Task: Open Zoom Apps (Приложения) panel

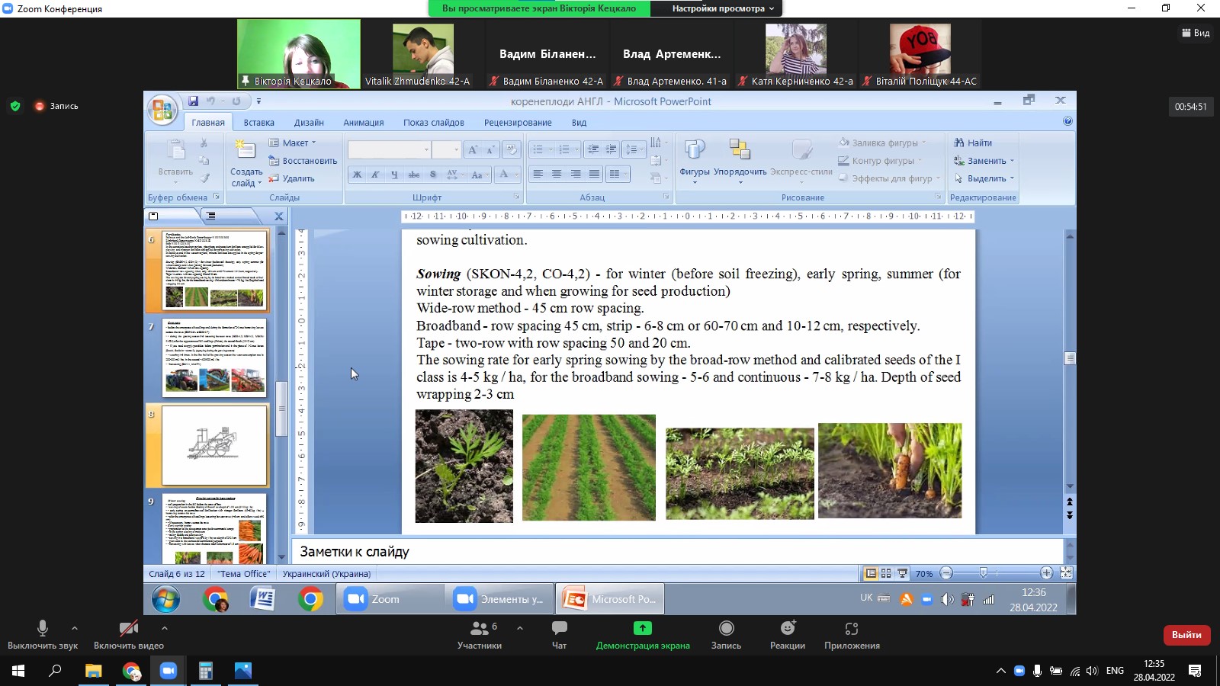Action: pyautogui.click(x=852, y=634)
